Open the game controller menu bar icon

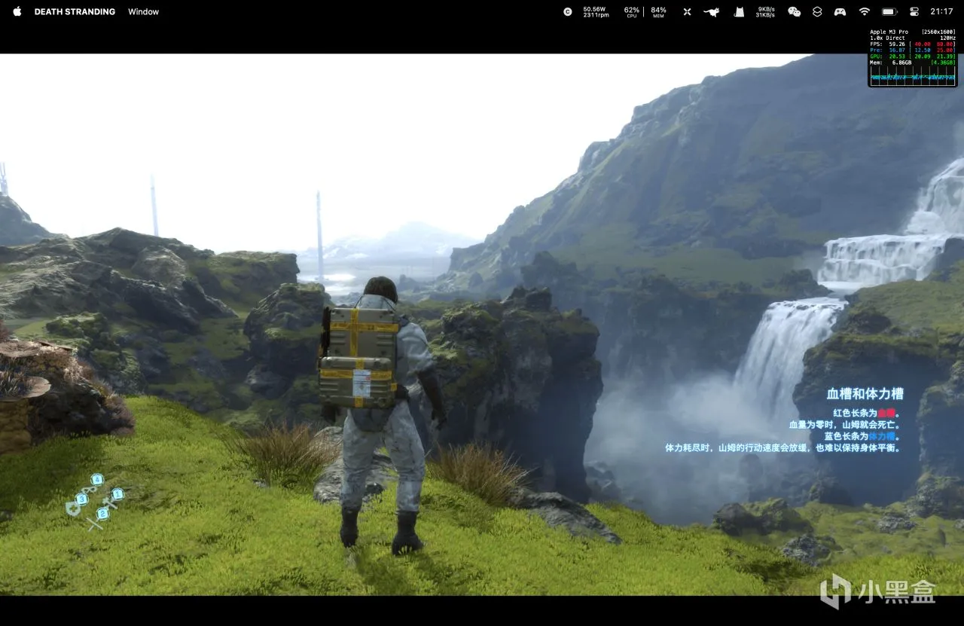click(x=840, y=12)
